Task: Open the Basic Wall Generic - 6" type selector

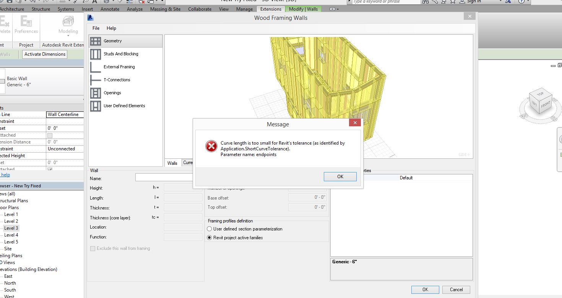Action: click(42, 82)
